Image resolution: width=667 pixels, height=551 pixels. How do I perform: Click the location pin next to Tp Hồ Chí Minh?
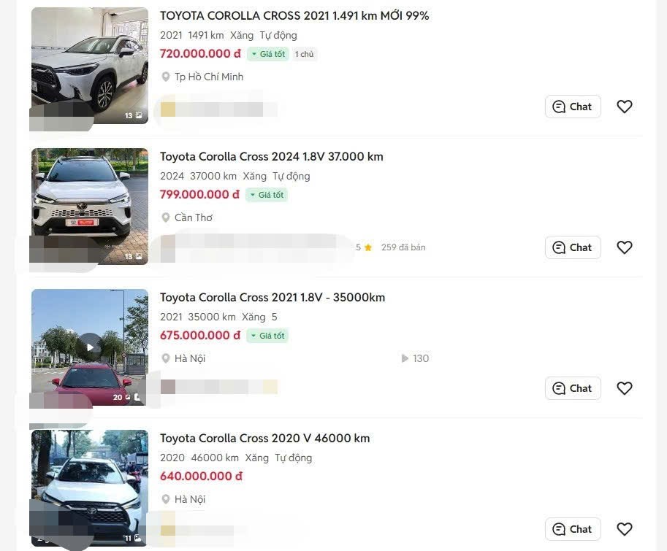[x=166, y=77]
